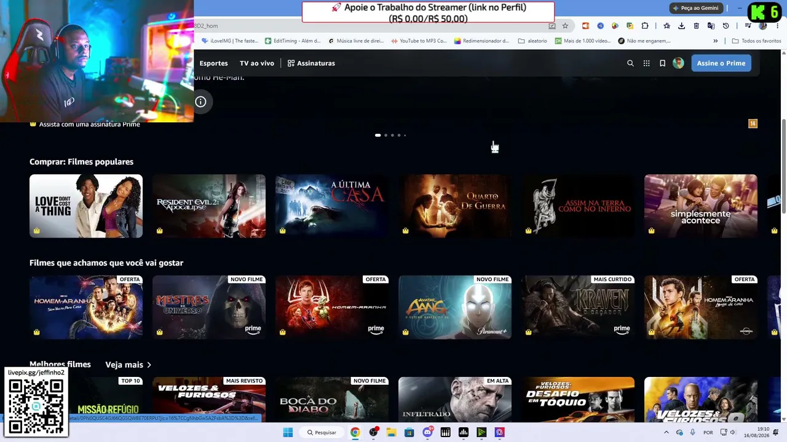The image size is (787, 442).
Task: Open the Mestres do Universo movie thumbnail
Action: click(x=209, y=307)
